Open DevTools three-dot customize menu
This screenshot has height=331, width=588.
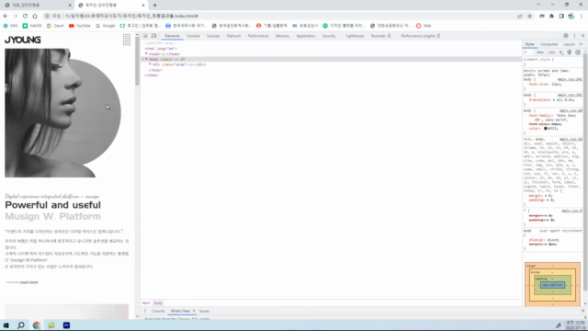[574, 36]
